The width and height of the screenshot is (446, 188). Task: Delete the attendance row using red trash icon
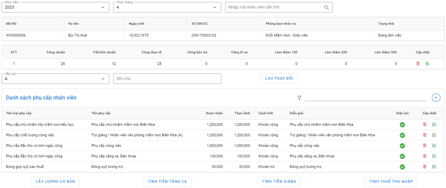click(418, 64)
